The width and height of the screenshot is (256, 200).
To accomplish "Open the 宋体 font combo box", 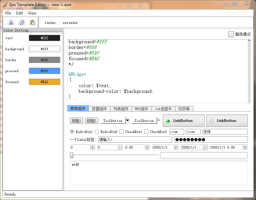I will pos(225,132).
